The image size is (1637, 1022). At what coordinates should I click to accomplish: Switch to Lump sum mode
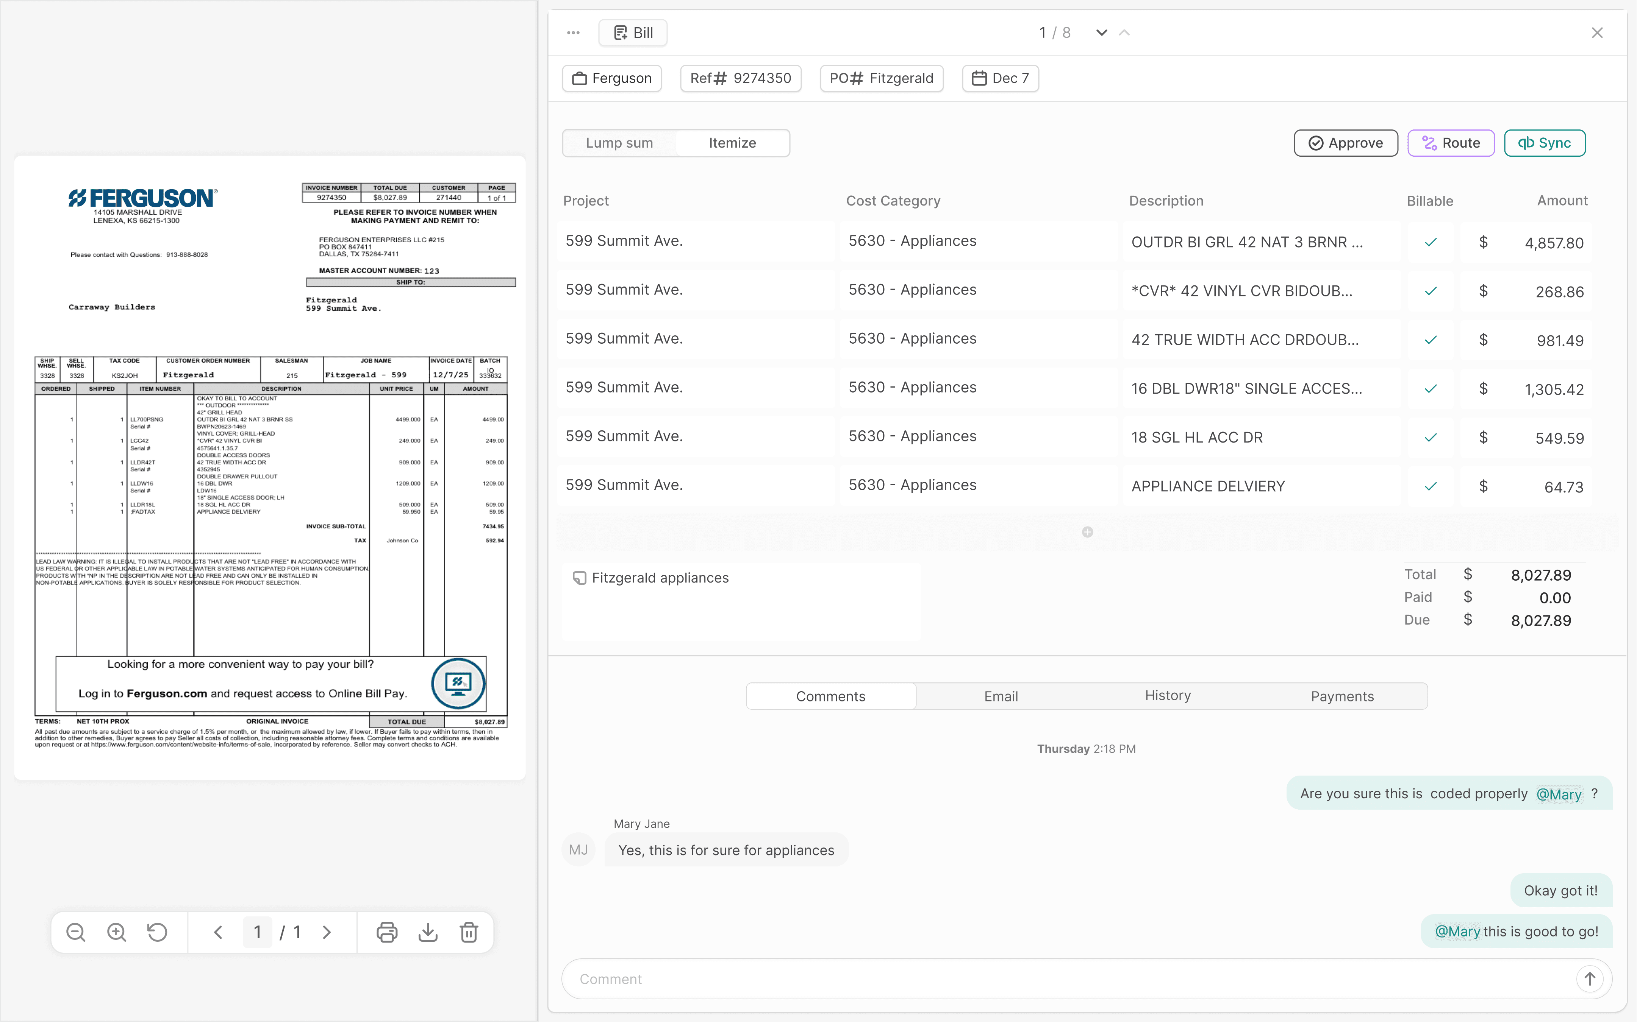pos(619,143)
